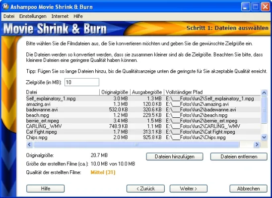
Task: Sort by the Ausgabegröße column header
Action: 147,92
